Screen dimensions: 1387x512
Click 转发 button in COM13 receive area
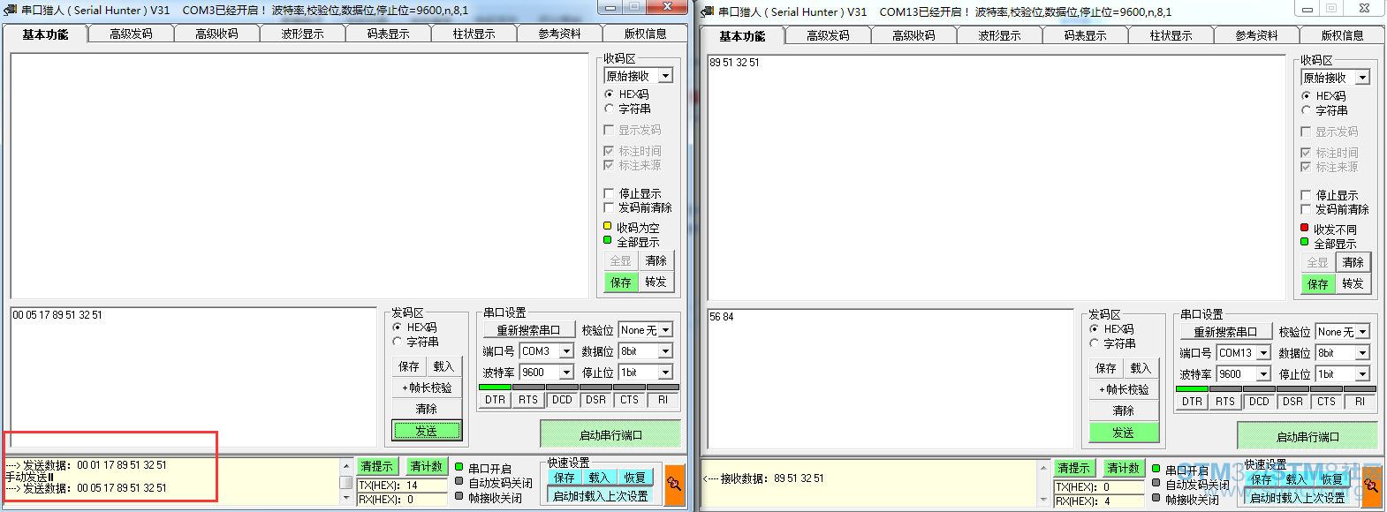click(1353, 283)
